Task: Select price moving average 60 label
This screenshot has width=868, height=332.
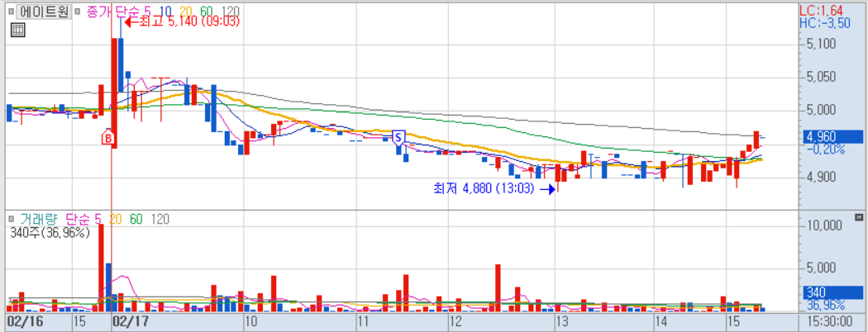Action: [207, 11]
